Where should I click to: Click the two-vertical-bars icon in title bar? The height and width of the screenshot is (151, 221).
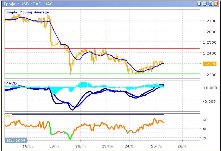click(199, 4)
